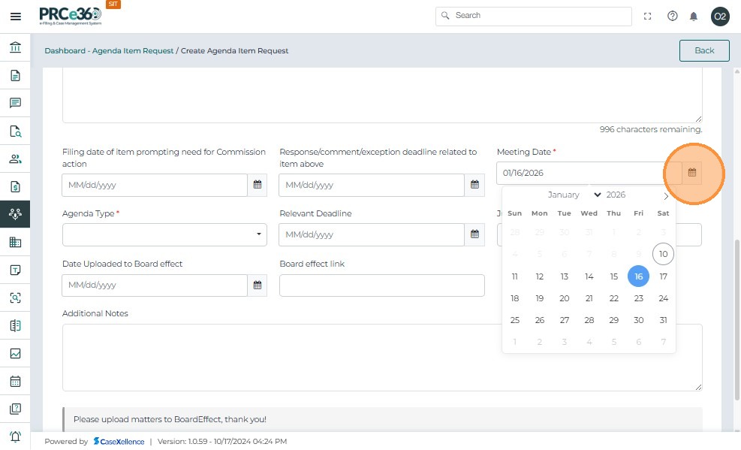Image resolution: width=741 pixels, height=450 pixels.
Task: Click into the Additional Notes text area
Action: pyautogui.click(x=381, y=357)
